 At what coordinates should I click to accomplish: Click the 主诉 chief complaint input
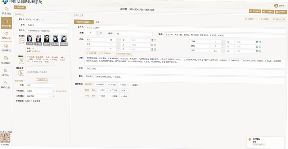pyautogui.click(x=48, y=25)
